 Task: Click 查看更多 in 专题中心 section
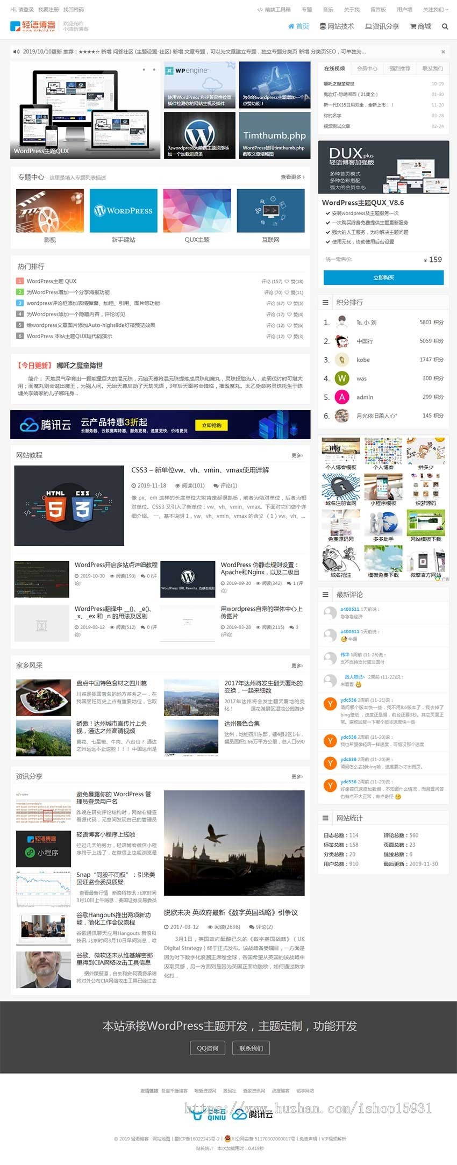pos(292,177)
